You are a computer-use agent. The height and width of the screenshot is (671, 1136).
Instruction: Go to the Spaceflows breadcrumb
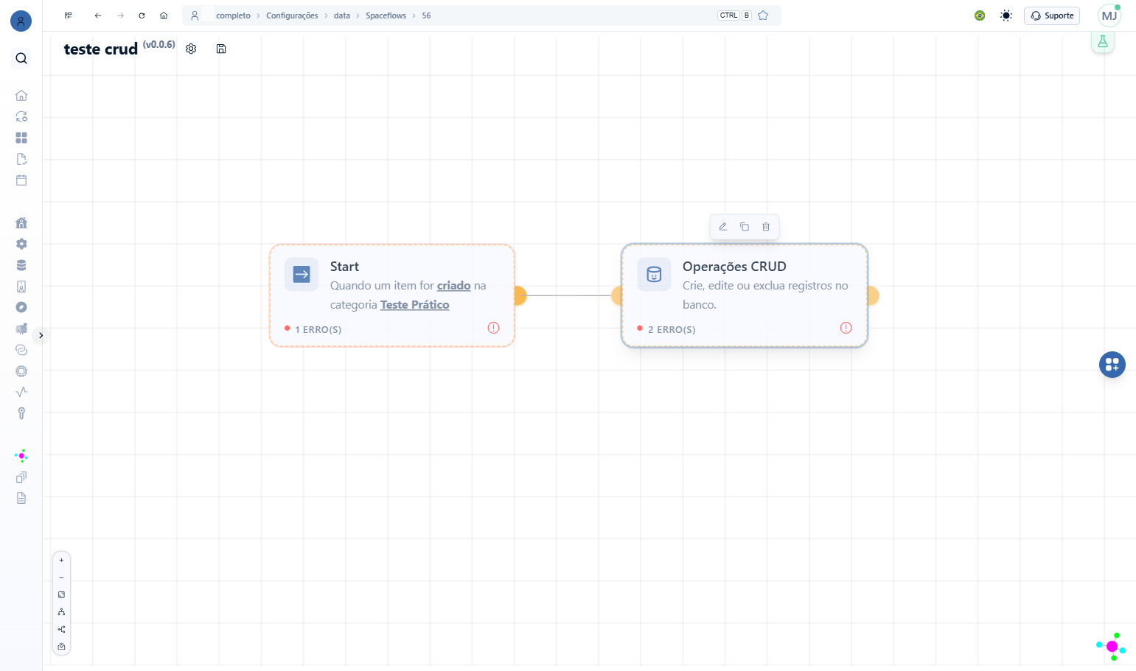coord(386,15)
